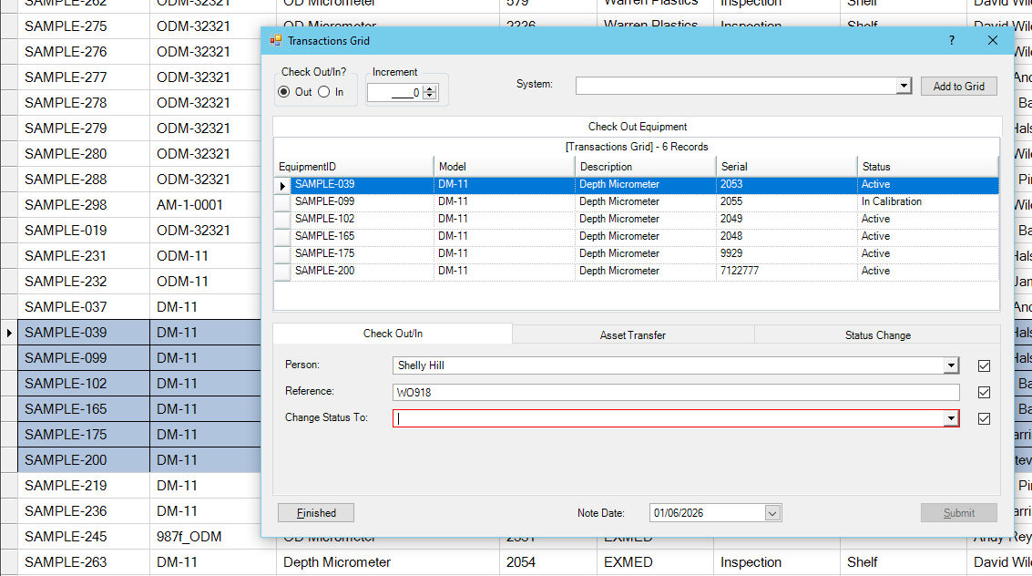Switch to the Status Change tab
The width and height of the screenshot is (1032, 576).
(x=877, y=335)
